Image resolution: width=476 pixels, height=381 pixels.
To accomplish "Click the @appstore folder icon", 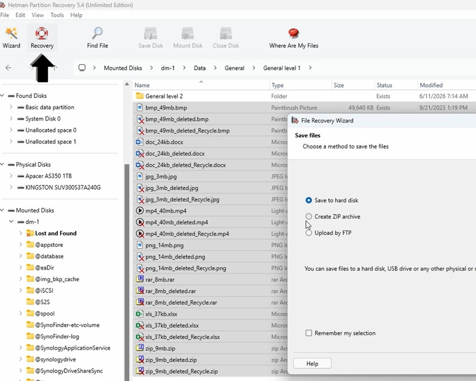I will point(29,244).
